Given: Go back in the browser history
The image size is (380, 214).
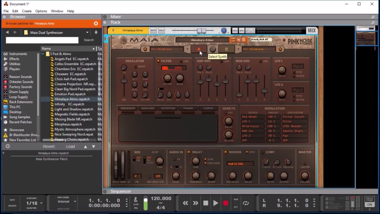Looking at the screenshot, I should pos(7,32).
